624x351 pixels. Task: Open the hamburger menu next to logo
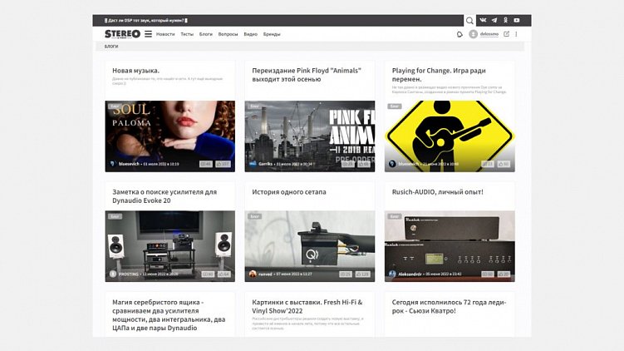(148, 34)
